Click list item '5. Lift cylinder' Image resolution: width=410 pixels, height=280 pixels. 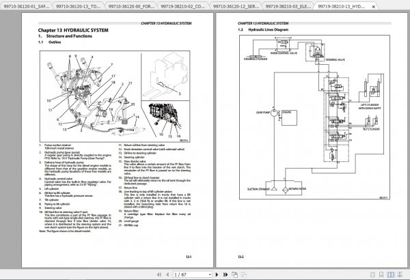pyautogui.click(x=49, y=188)
